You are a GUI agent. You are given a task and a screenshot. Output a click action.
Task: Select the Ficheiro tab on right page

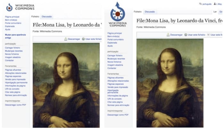[x=137, y=12]
